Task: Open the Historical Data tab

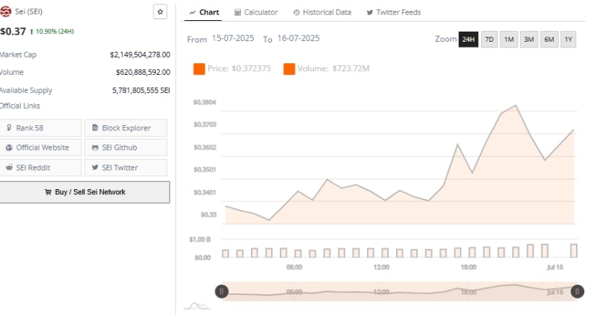Action: [x=322, y=12]
